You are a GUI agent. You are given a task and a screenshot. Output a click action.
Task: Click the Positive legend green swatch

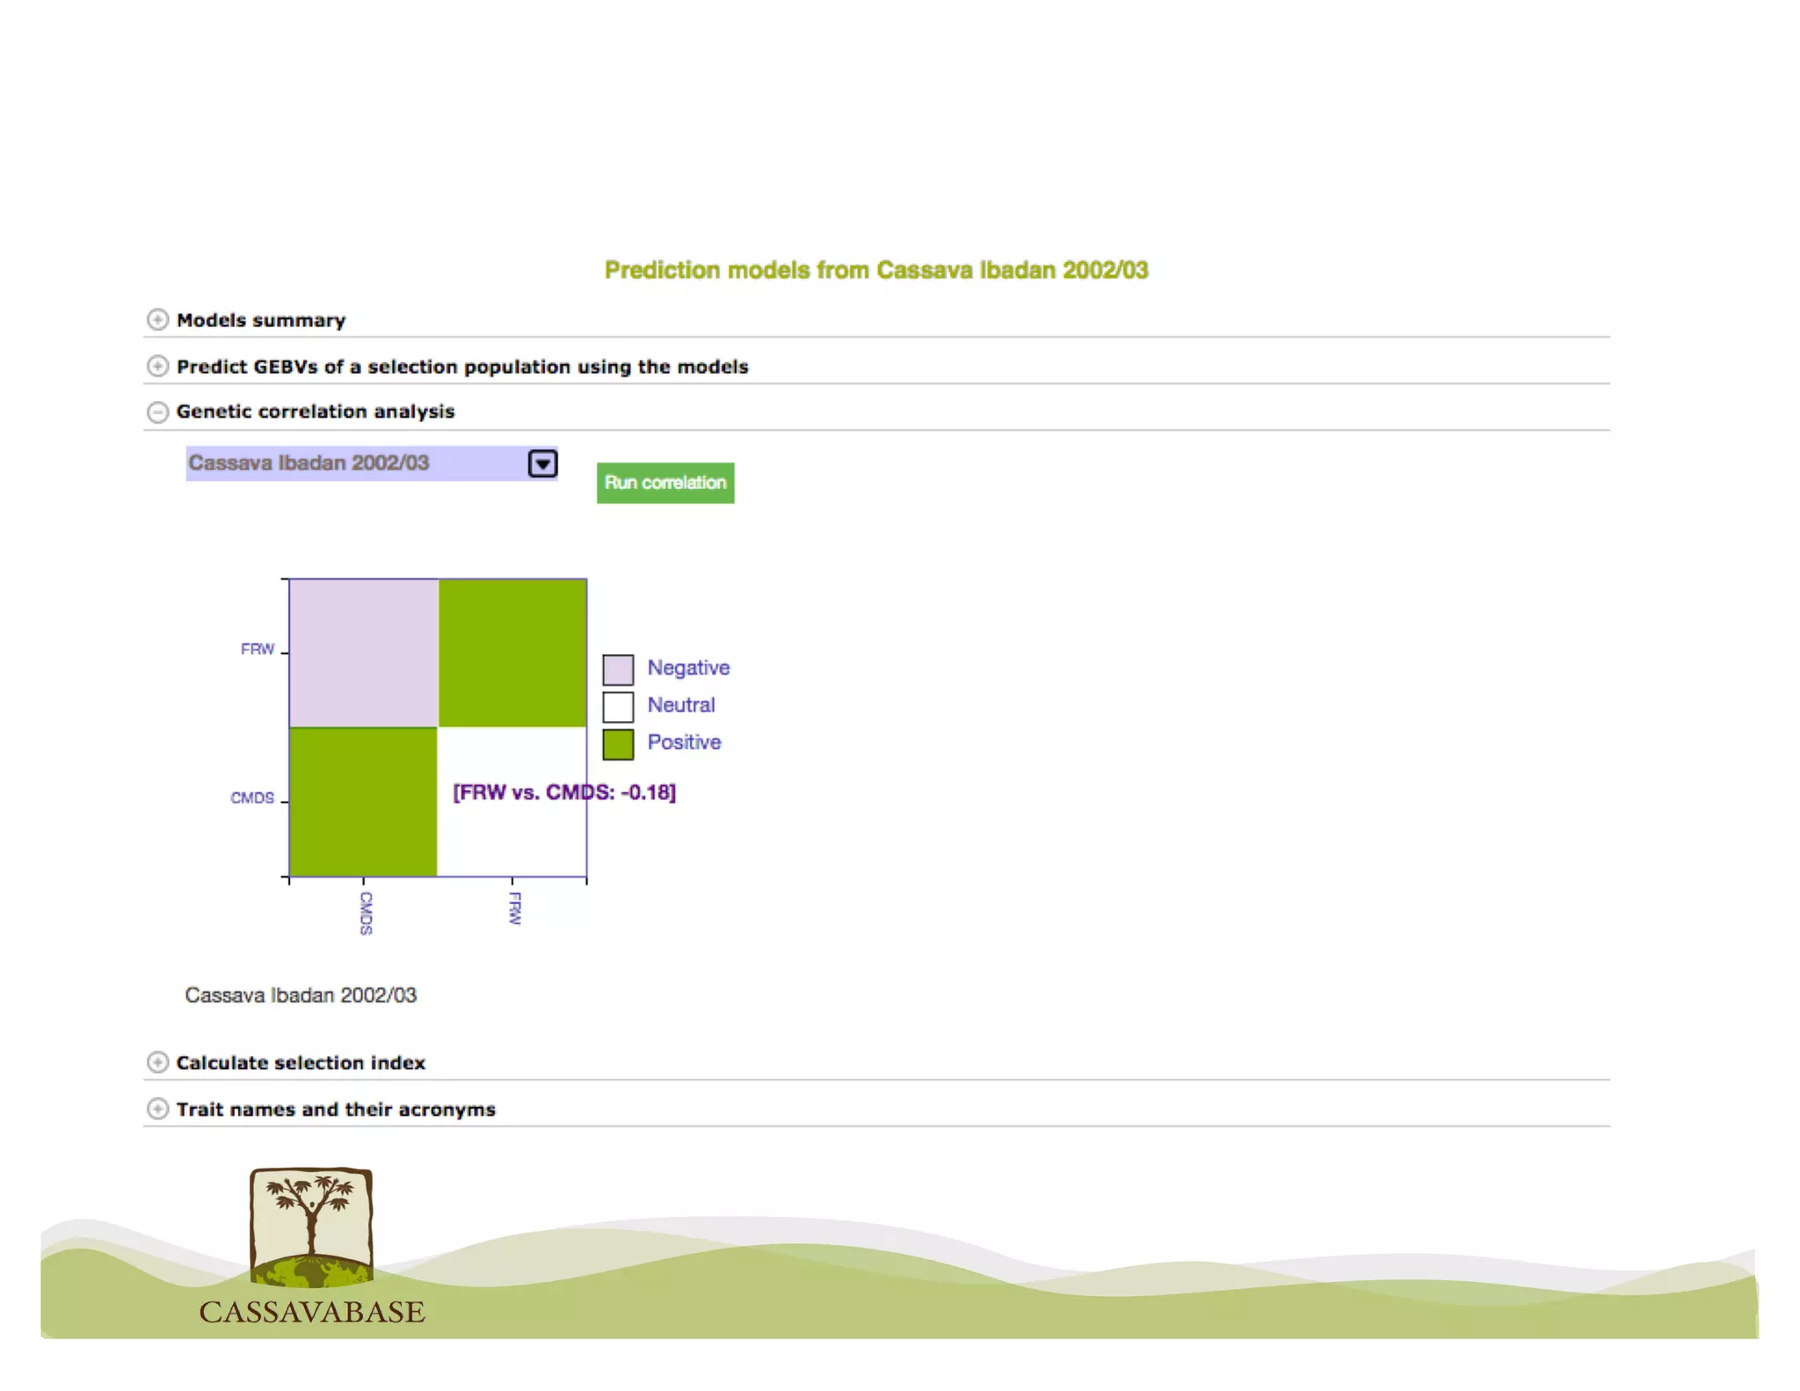[618, 744]
